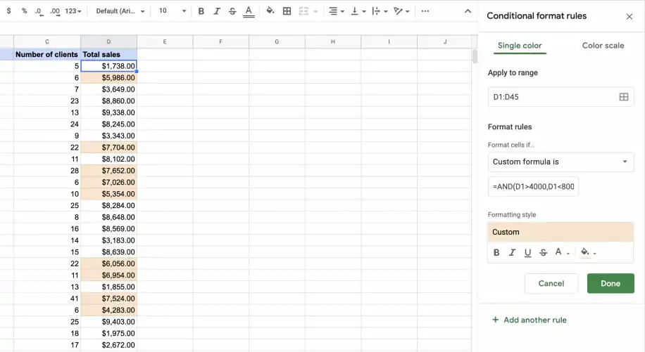Select cell containing $1,738.00
Screen dimensions: 645x352
(108, 66)
